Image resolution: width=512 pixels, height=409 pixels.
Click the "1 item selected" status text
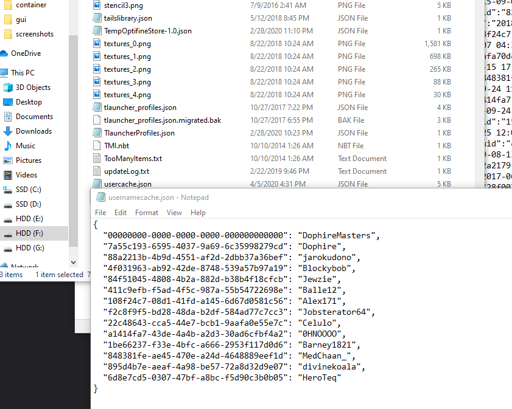point(59,275)
